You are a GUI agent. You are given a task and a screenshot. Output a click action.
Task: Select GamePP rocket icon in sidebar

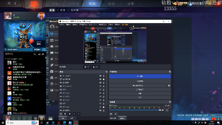[52, 65]
